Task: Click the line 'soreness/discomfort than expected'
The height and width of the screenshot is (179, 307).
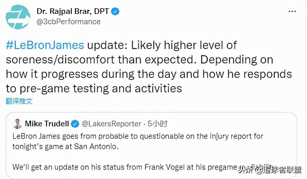Action: tap(101, 60)
